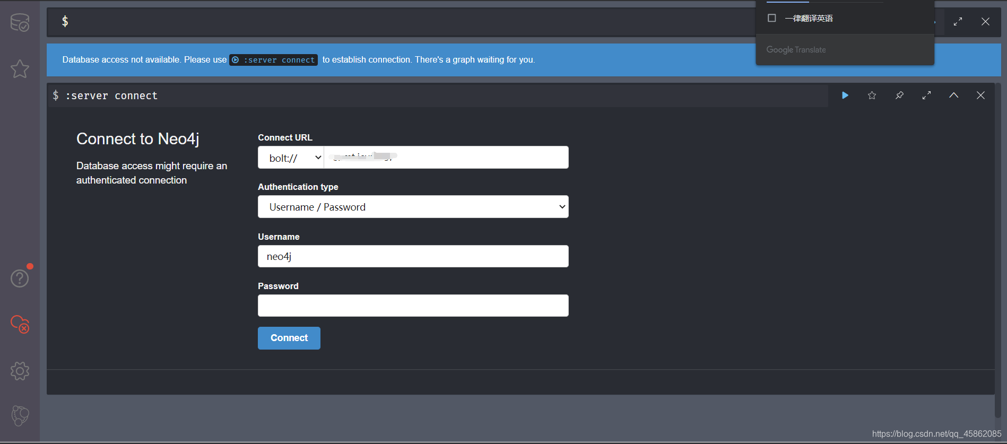1007x444 pixels.
Task: Open Browser Settings gear icon
Action: [20, 371]
